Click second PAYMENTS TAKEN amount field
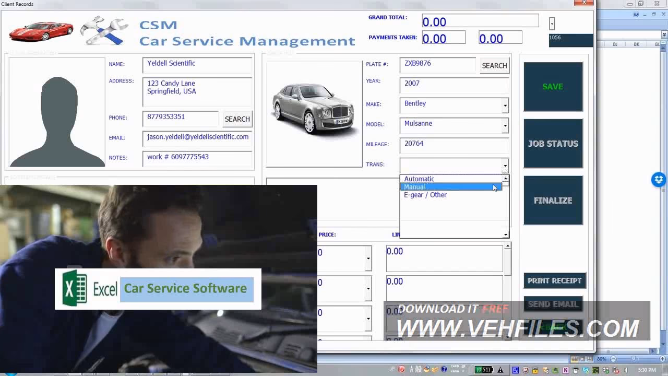This screenshot has width=668, height=376. pos(500,38)
